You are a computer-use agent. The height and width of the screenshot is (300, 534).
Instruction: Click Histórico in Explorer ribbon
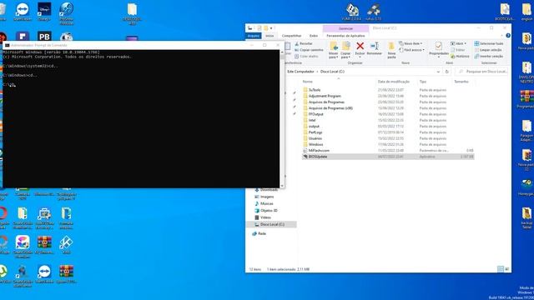click(460, 56)
